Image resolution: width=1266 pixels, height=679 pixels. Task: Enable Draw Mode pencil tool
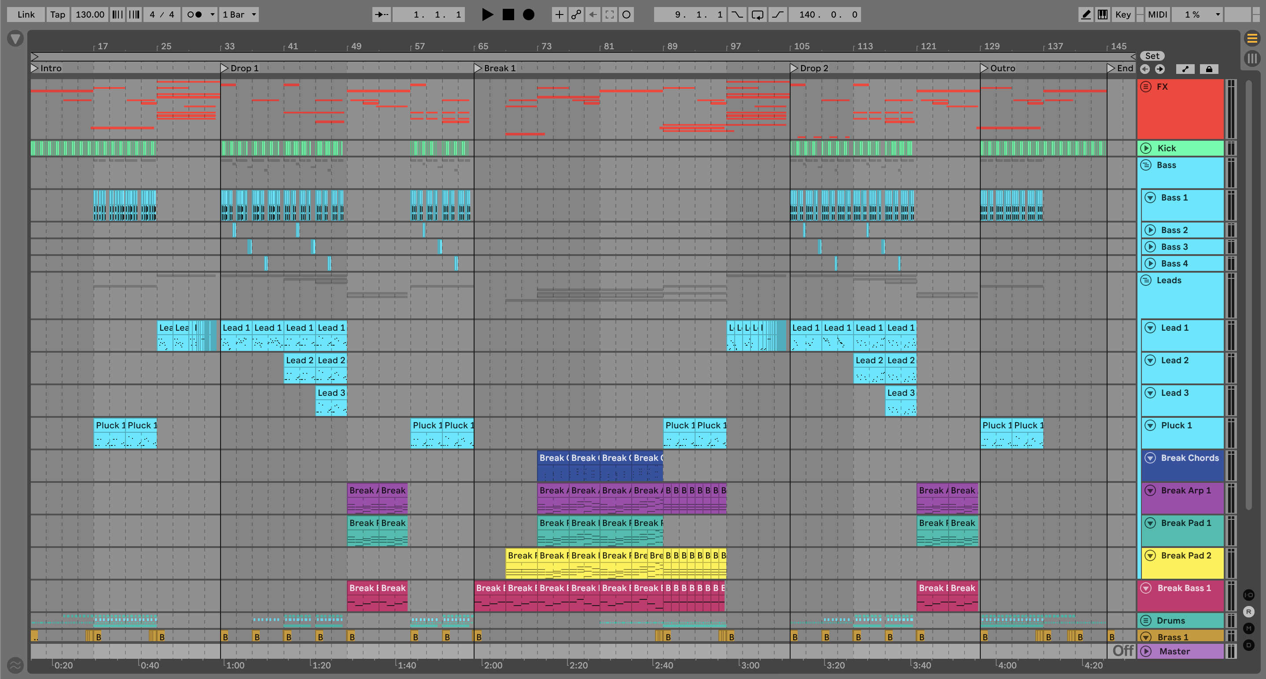[x=1086, y=15]
